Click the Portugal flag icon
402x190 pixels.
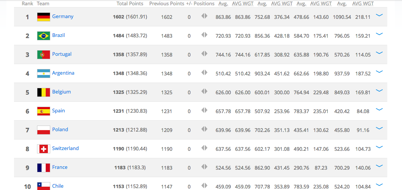pos(43,55)
